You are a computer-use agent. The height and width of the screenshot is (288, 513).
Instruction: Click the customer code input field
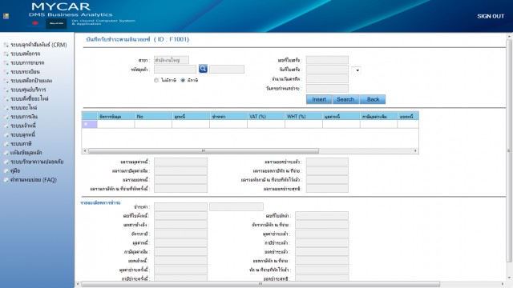(x=175, y=69)
